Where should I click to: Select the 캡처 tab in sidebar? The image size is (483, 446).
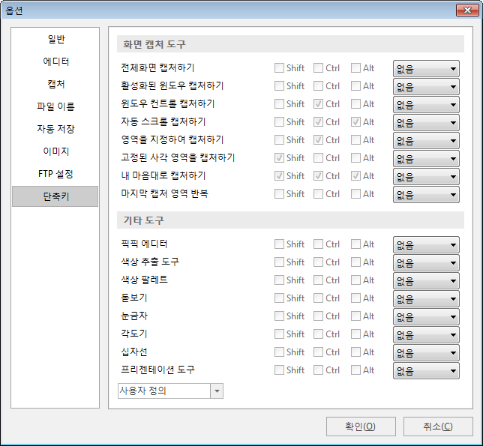pos(55,84)
